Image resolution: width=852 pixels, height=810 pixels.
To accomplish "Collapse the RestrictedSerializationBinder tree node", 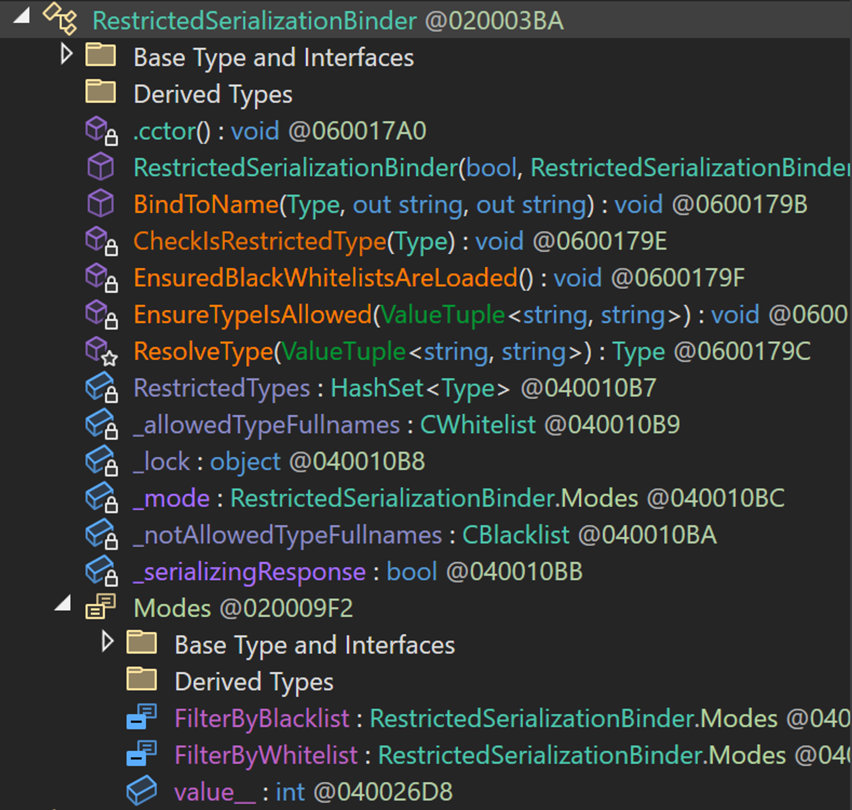I will [22, 17].
